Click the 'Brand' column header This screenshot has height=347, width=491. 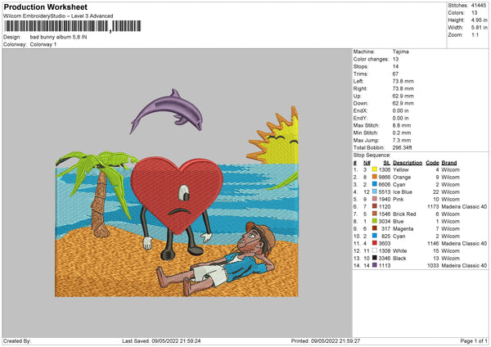click(x=449, y=163)
